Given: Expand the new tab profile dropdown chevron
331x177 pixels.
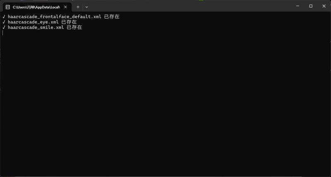Looking at the screenshot, I should [86, 7].
